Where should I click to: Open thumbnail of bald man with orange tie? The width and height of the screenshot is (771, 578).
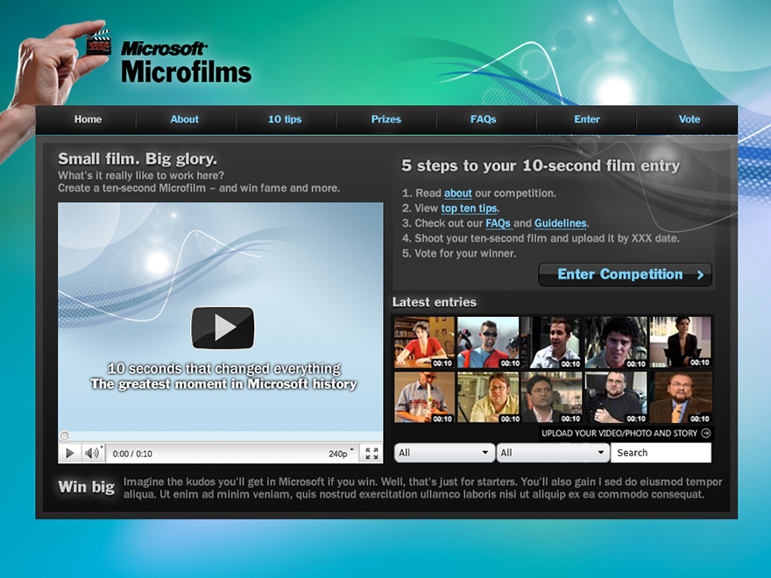pyautogui.click(x=681, y=397)
